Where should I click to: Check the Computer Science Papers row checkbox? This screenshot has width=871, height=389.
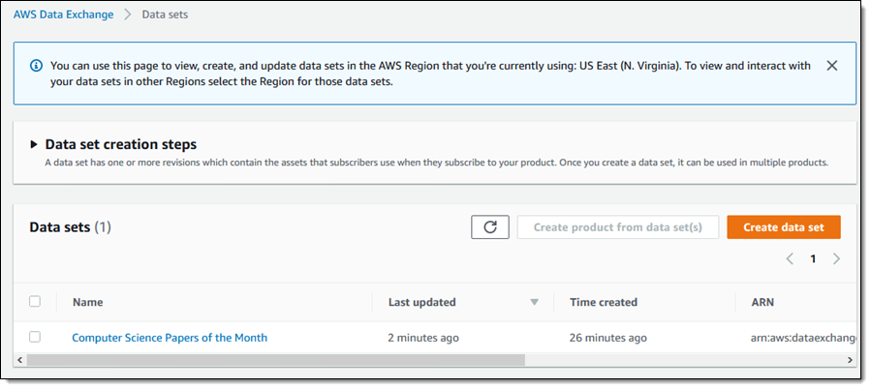pyautogui.click(x=35, y=337)
